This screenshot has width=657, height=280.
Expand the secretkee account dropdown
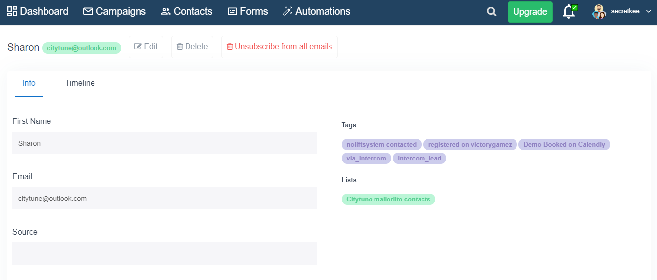coord(631,12)
